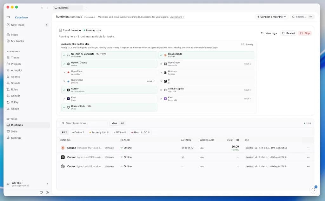
Task: Follow the Learn more link
Action: pyautogui.click(x=177, y=17)
